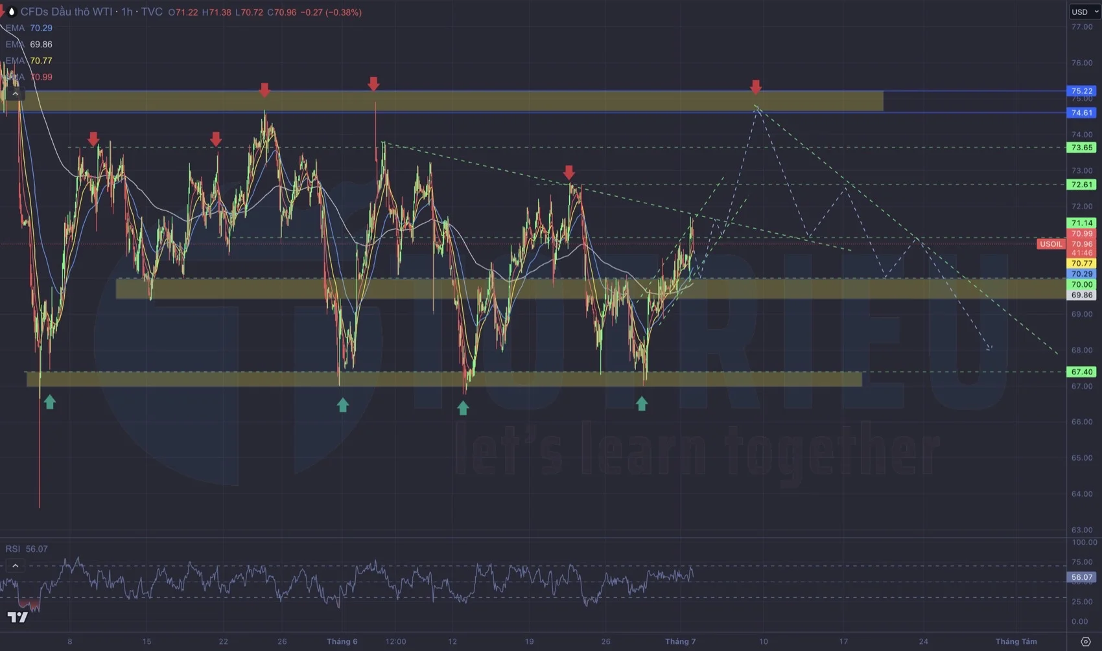Image resolution: width=1102 pixels, height=651 pixels.
Task: Click the 63.00 price scale value
Action: coord(1082,530)
